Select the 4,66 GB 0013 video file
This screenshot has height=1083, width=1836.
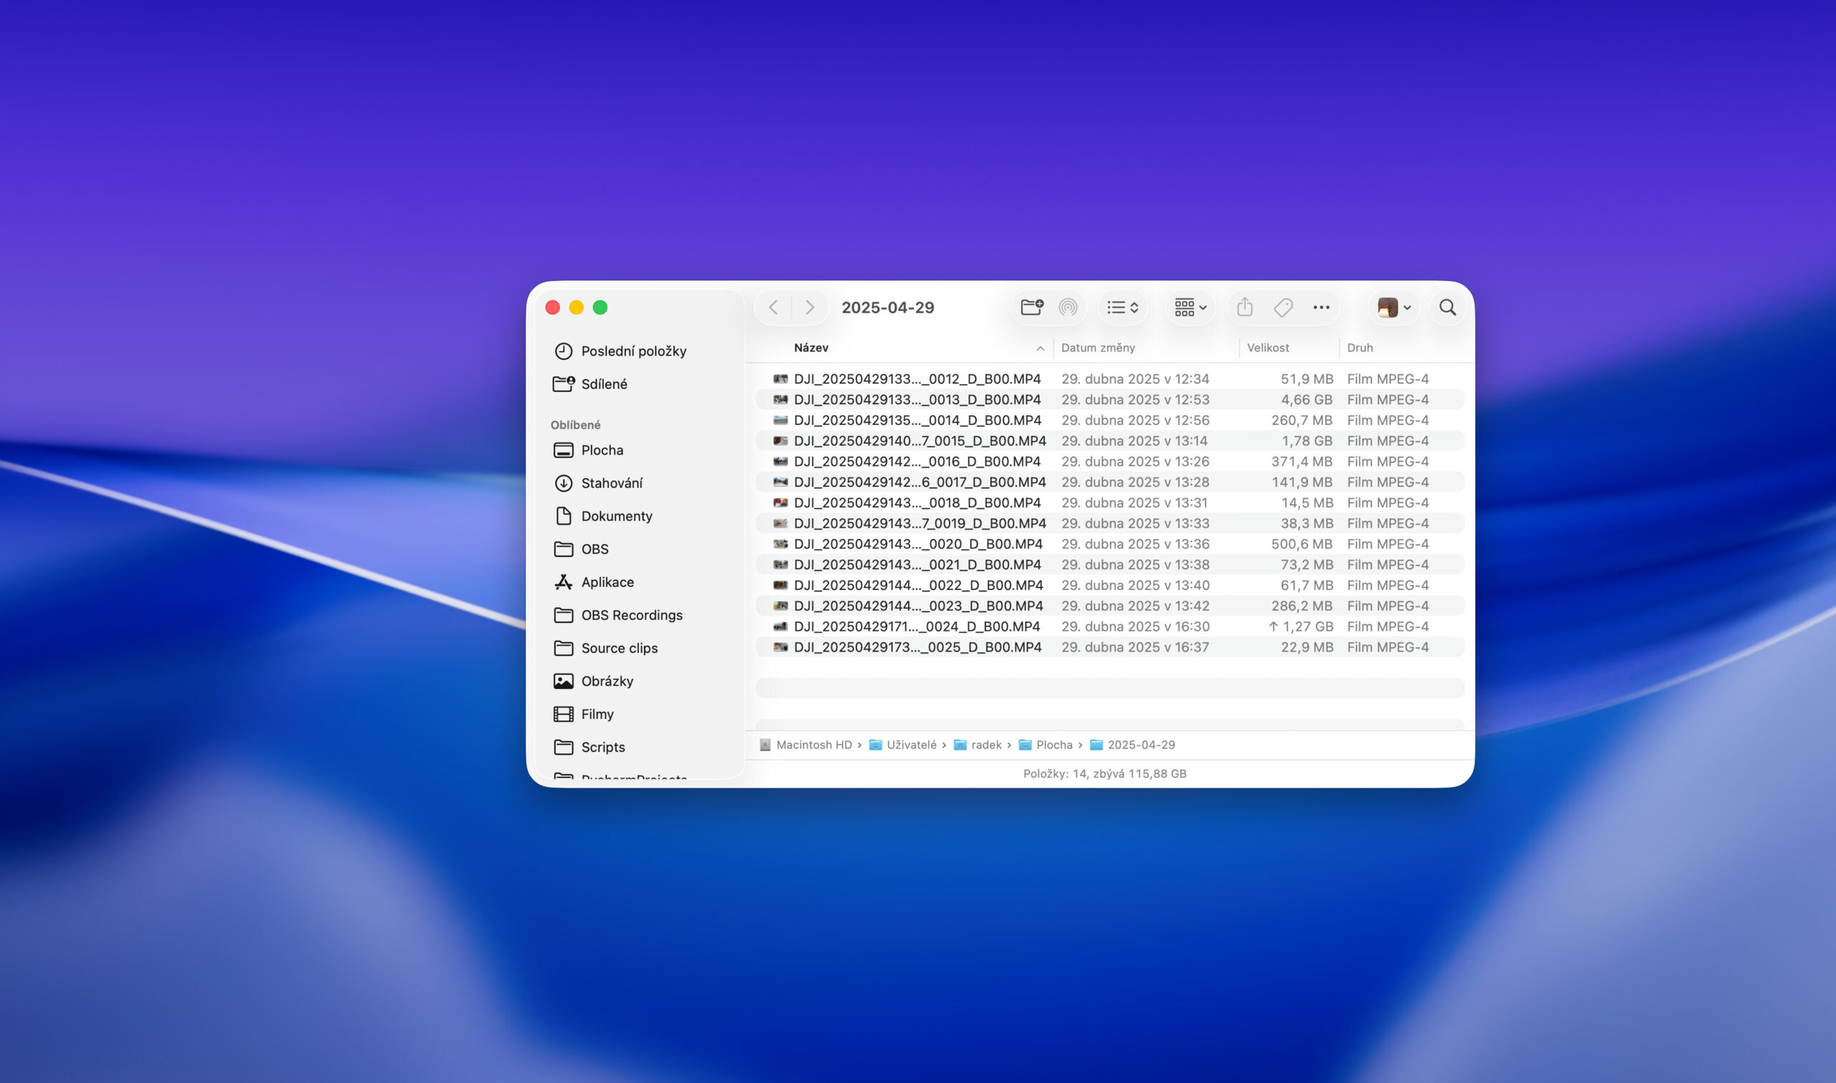916,400
